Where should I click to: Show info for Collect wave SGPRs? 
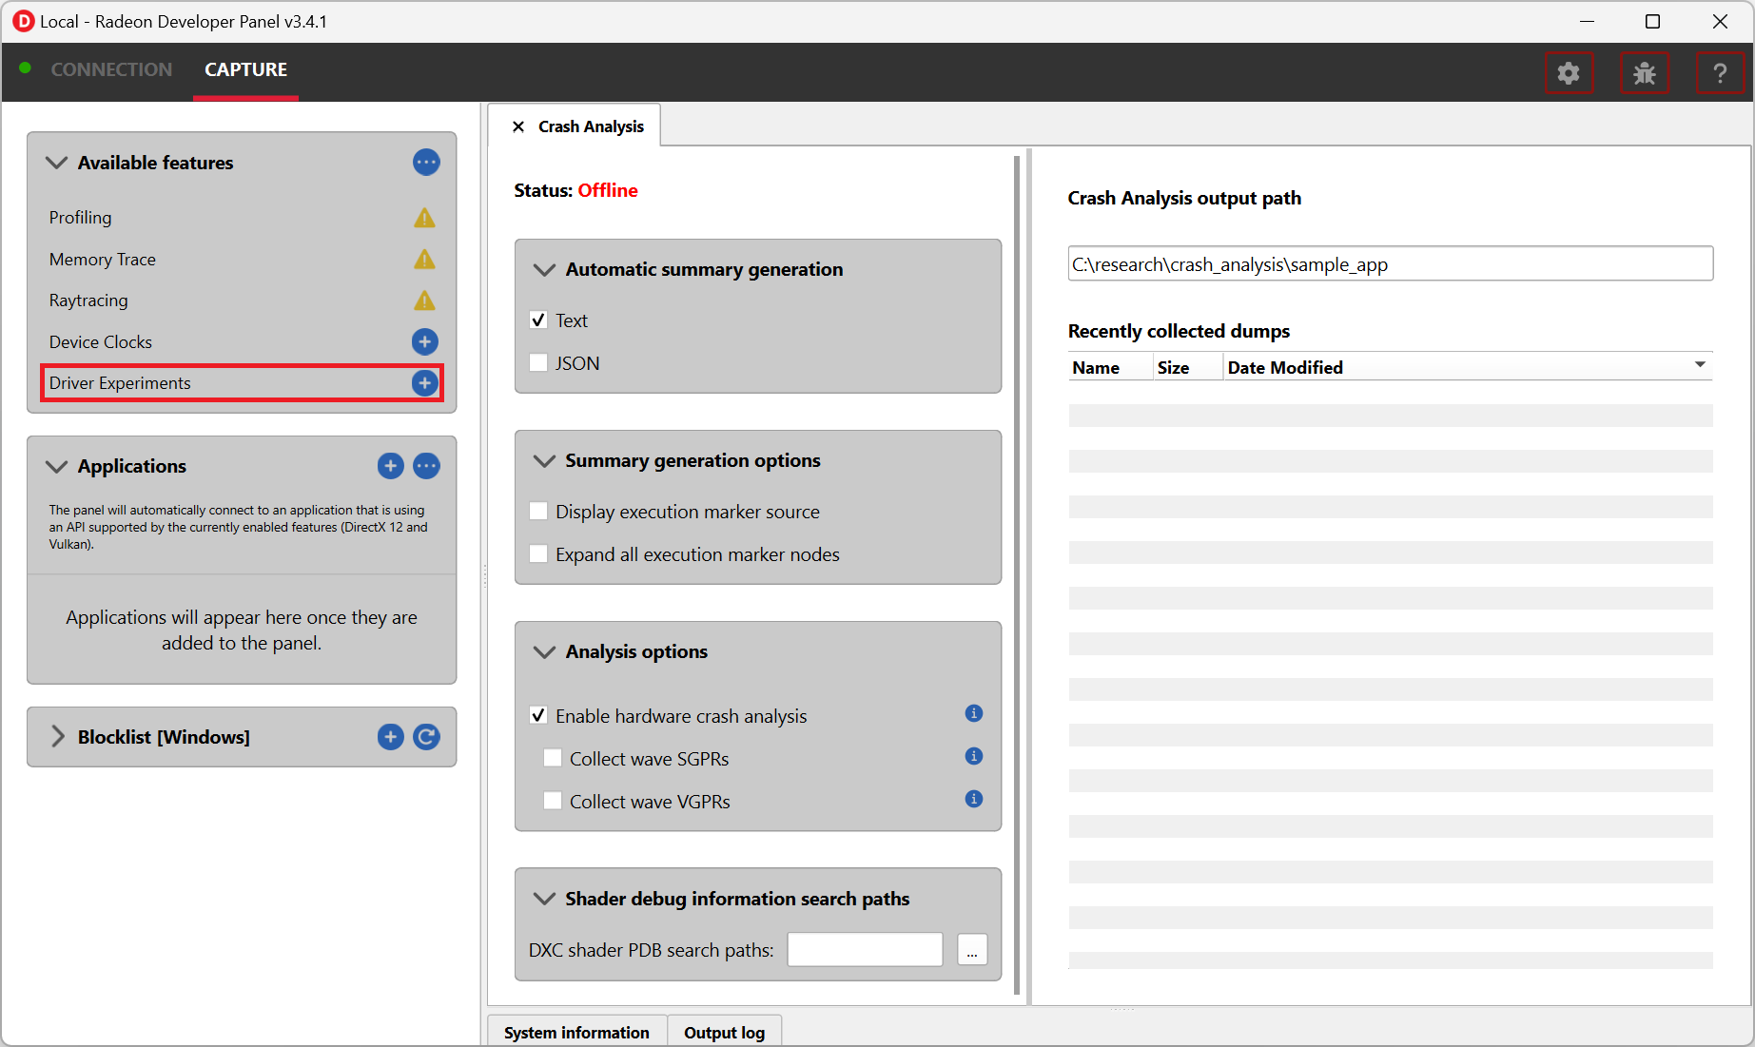pyautogui.click(x=973, y=757)
